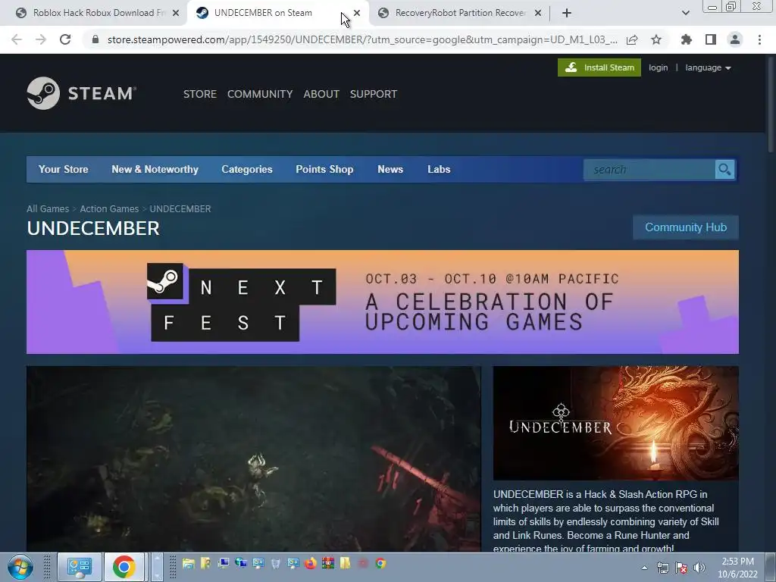
Task: Open ABOUT in Steam's top navigation
Action: (x=321, y=94)
